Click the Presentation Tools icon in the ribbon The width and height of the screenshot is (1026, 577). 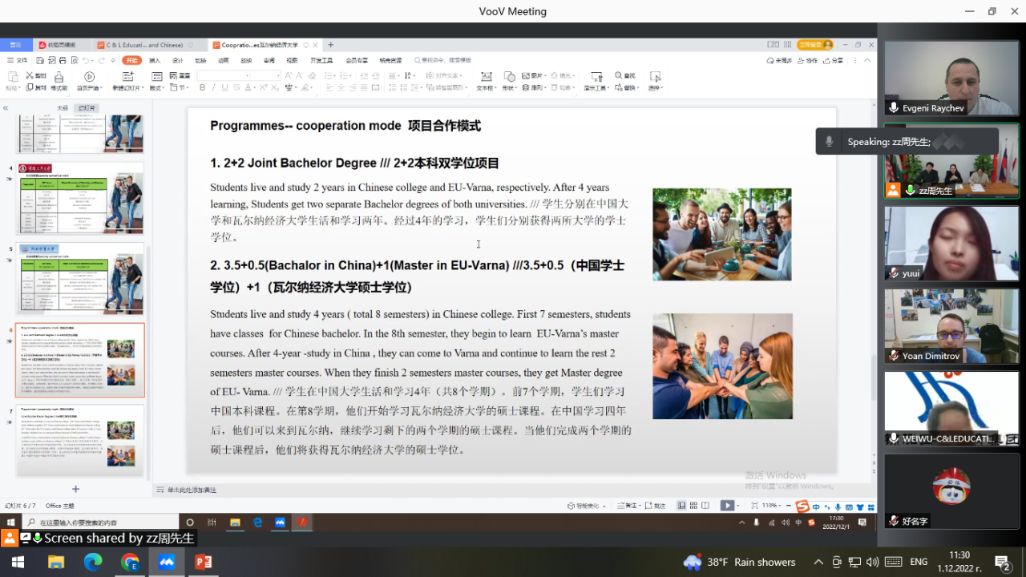[x=597, y=77]
